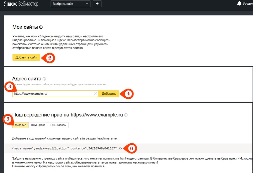253x173 pixels.
Task: Switch to the DNS-запись tab
Action: [x=58, y=125]
